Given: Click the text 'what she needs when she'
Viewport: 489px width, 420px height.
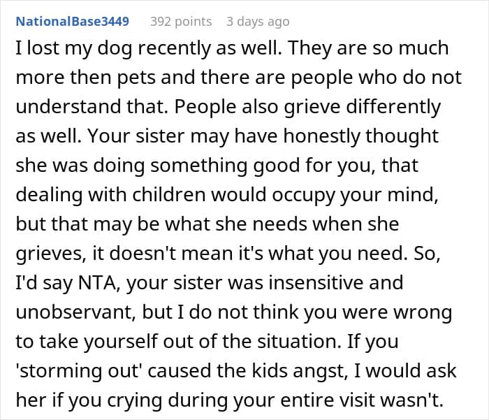Looking at the screenshot, I should (x=282, y=224).
